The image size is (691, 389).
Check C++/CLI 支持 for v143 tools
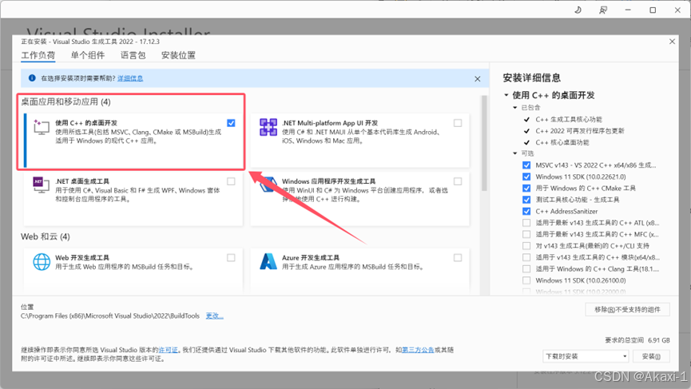pyautogui.click(x=526, y=245)
